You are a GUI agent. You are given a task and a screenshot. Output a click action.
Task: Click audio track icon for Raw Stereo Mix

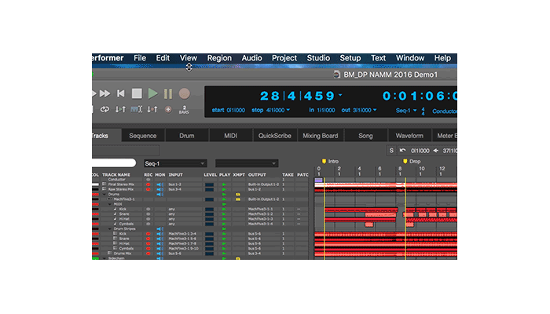[x=104, y=189]
